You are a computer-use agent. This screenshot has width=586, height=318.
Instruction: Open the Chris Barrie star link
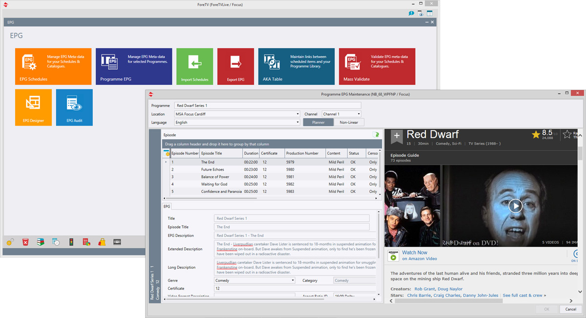[420, 296]
